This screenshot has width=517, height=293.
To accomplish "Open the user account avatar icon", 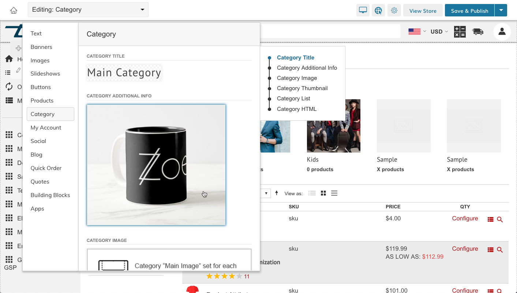I will (x=502, y=31).
